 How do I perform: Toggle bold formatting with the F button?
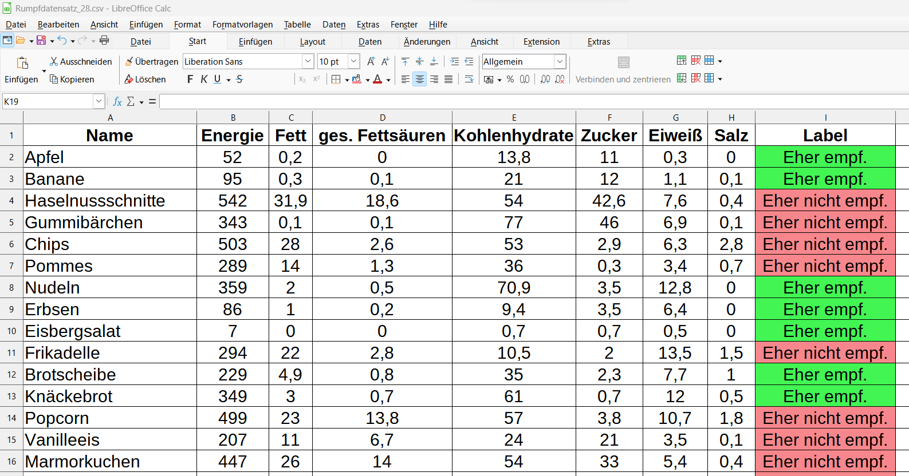tap(190, 80)
